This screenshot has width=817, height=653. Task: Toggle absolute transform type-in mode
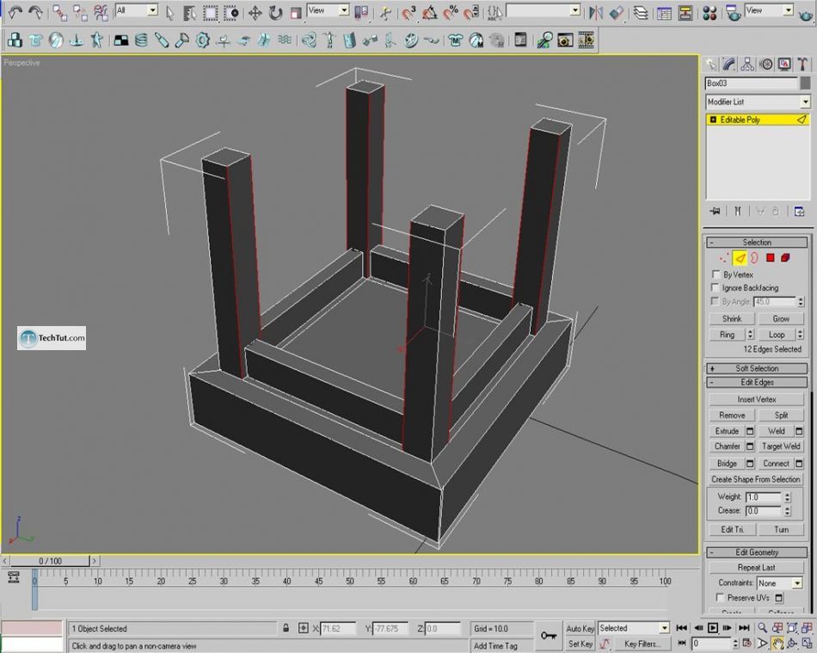[304, 628]
